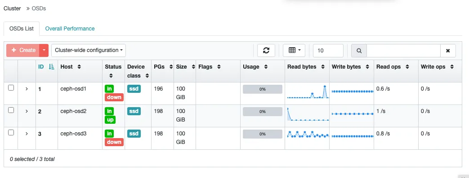Select the OSDs List tab
Screen dimensions: 469x178
pos(22,29)
